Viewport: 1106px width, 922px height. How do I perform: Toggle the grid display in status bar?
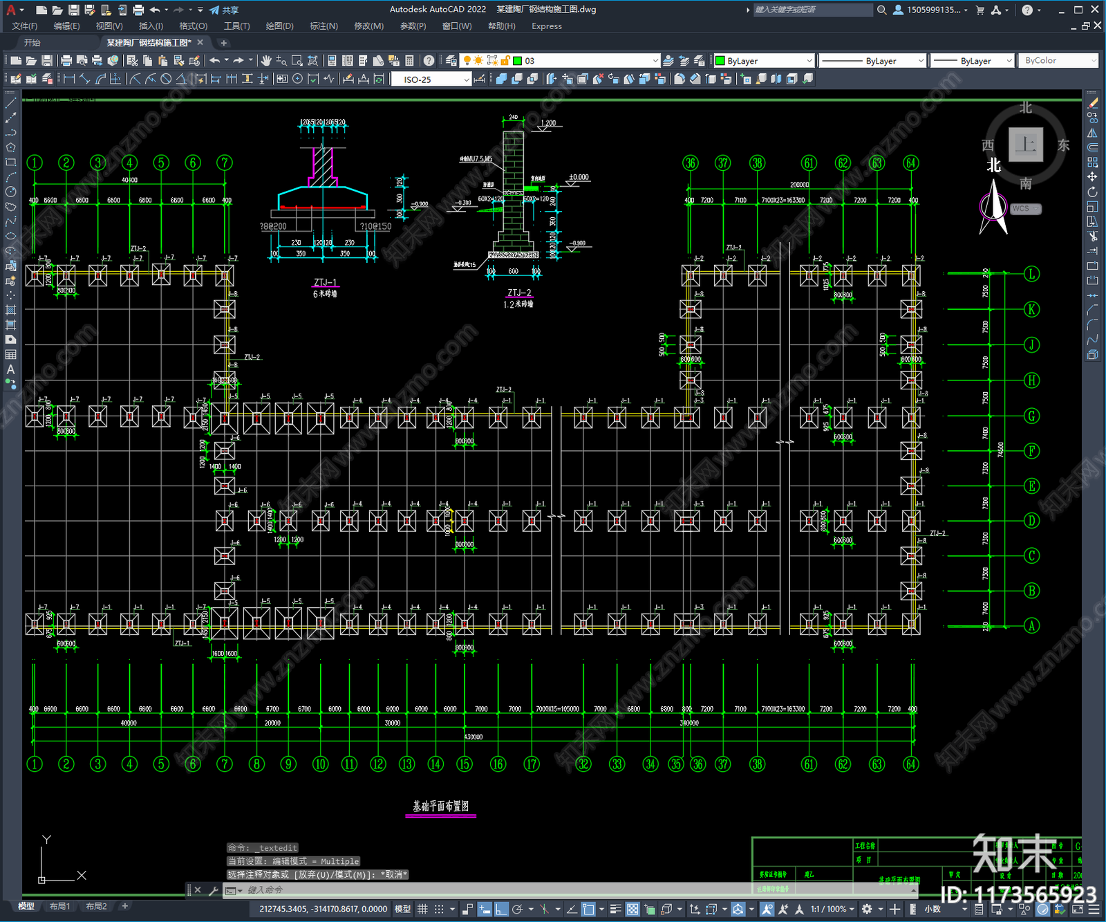pyautogui.click(x=422, y=909)
